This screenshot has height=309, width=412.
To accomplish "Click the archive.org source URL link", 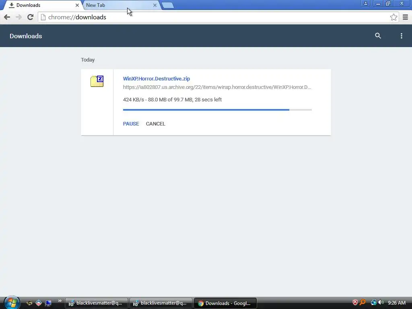I will tap(217, 87).
